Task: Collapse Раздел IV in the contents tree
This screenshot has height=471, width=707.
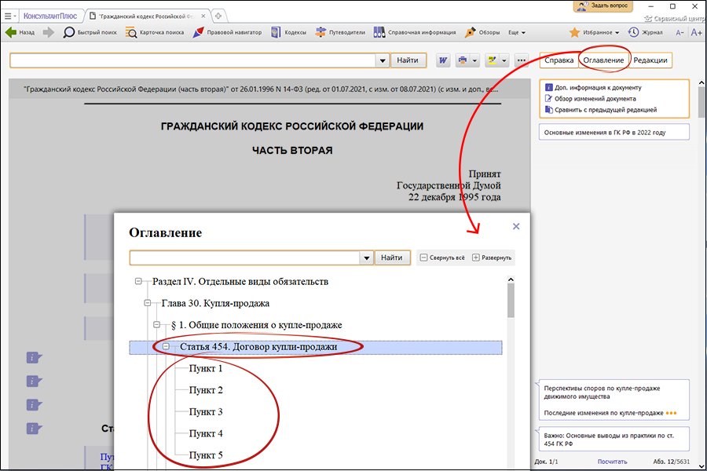Action: point(137,281)
